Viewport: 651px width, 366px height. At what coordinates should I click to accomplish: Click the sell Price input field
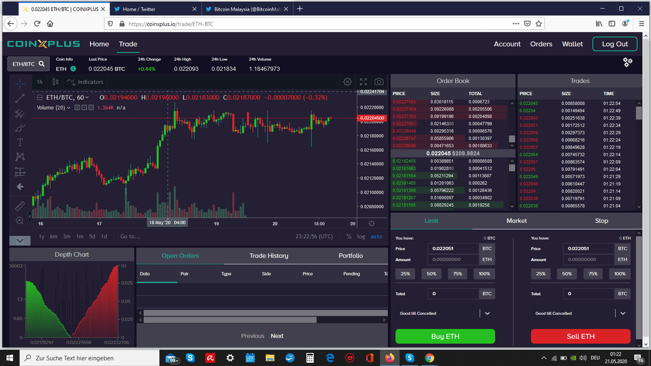[x=589, y=248]
